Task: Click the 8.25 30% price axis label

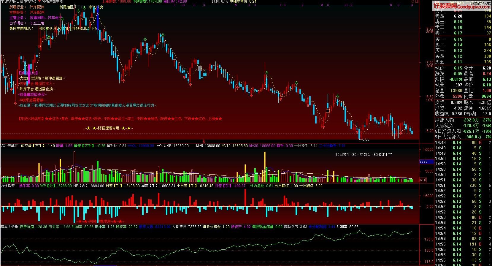Action: click(430, 30)
